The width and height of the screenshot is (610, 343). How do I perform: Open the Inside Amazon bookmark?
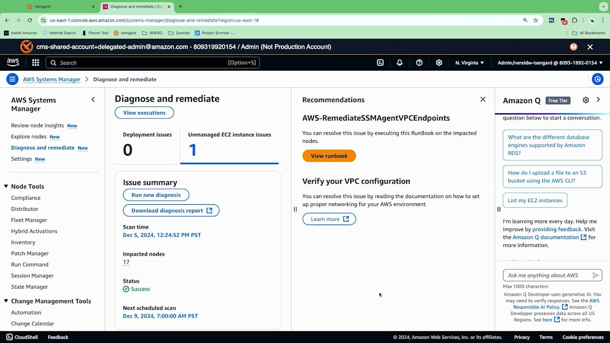(20, 33)
